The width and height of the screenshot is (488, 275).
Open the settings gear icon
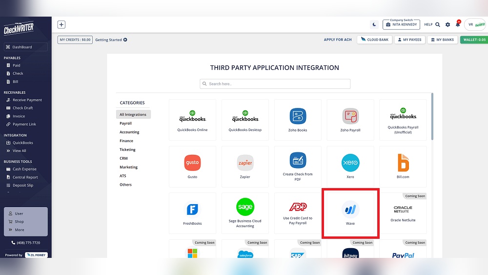pos(447,24)
